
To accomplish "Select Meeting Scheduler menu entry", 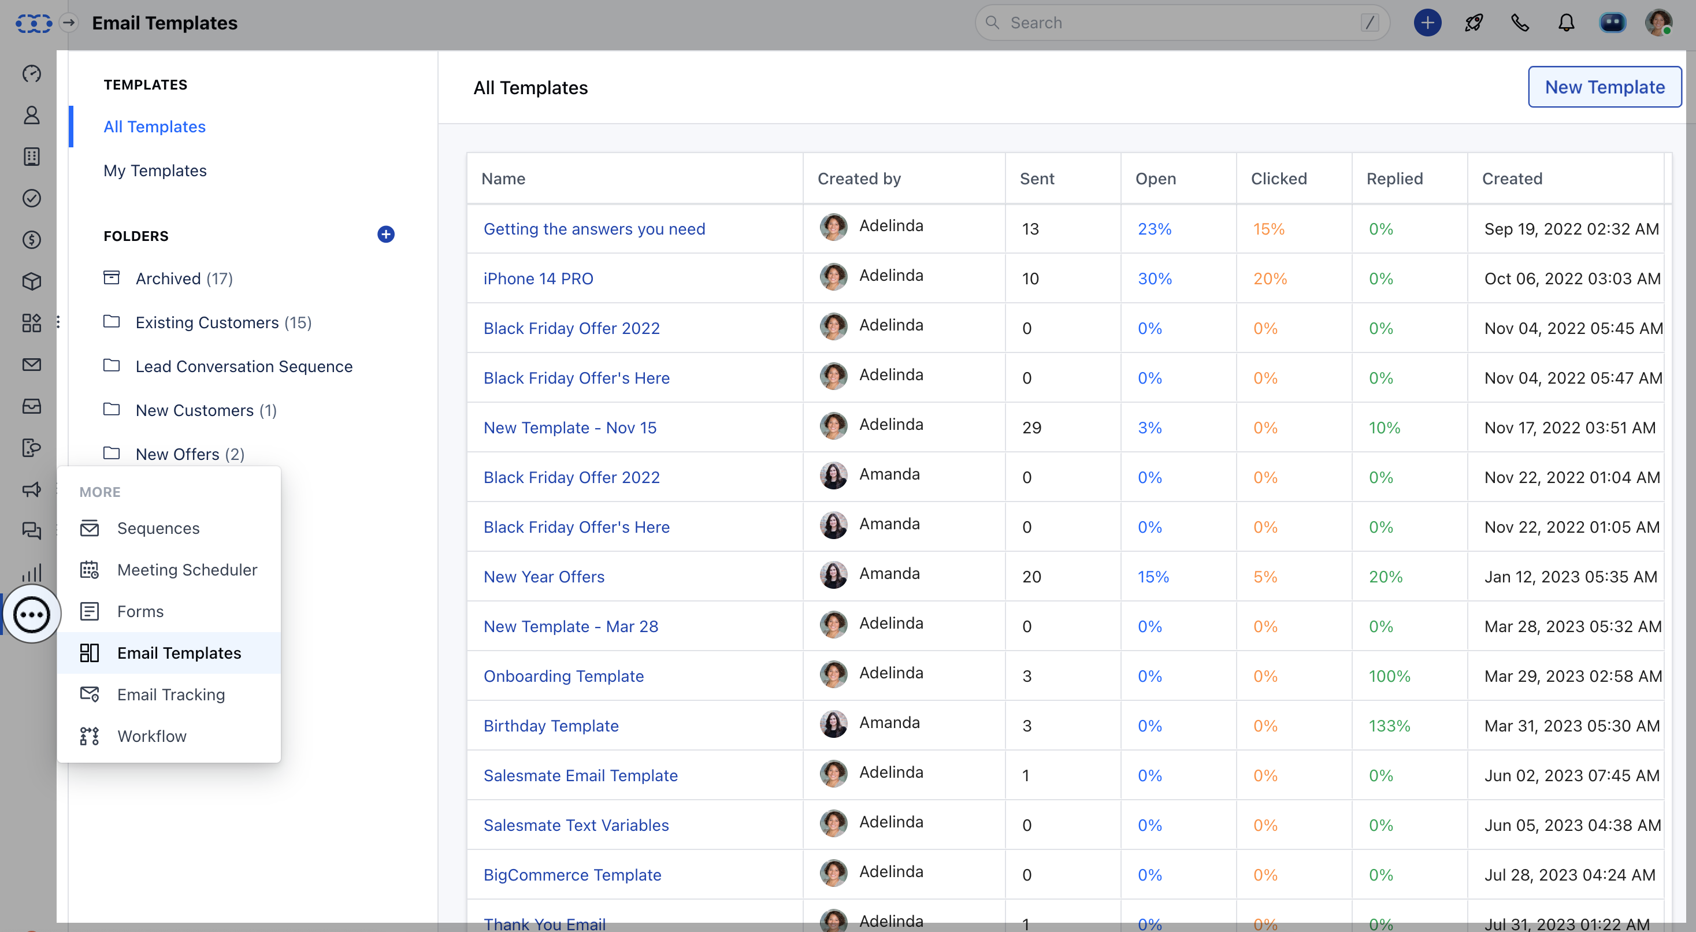I will click(187, 570).
